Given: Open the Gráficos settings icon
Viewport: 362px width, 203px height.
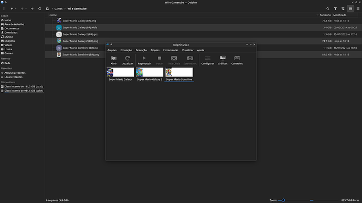Looking at the screenshot, I should pos(222,58).
